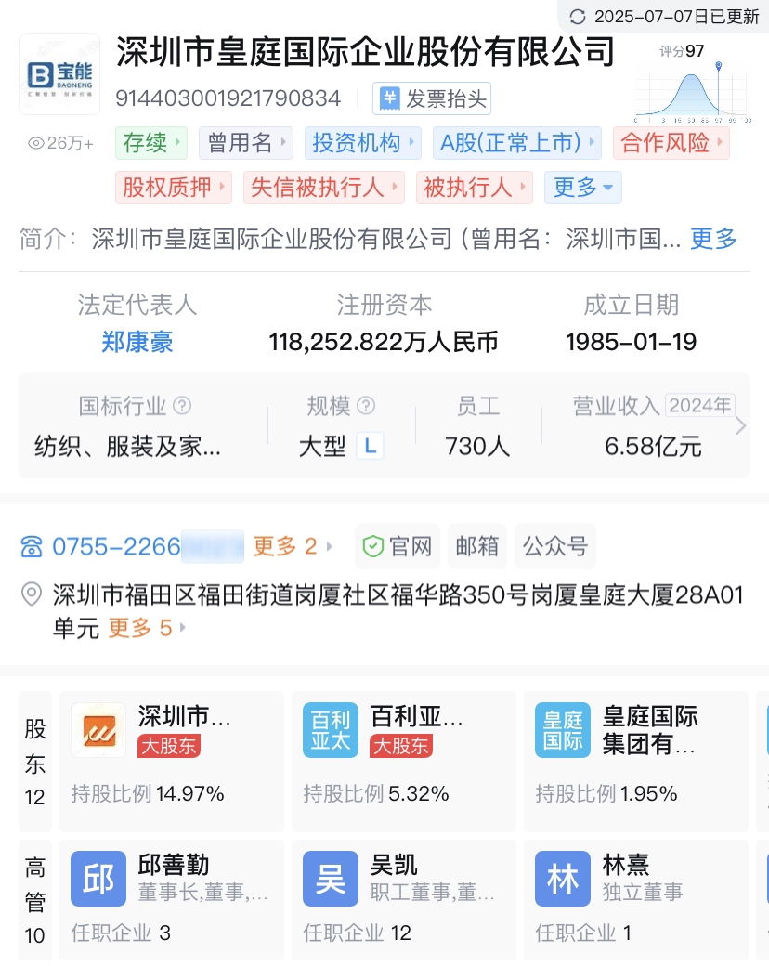769x966 pixels.
Task: Click the refresh icon beside 2025-07-07 update
Action: pyautogui.click(x=578, y=17)
